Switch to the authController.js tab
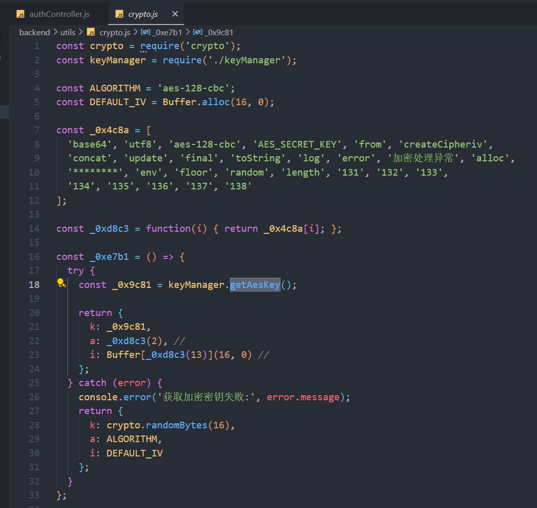The height and width of the screenshot is (508, 537). [x=53, y=14]
